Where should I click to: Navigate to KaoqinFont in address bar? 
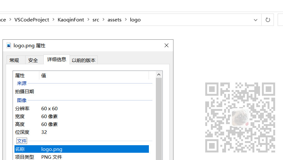(x=71, y=20)
